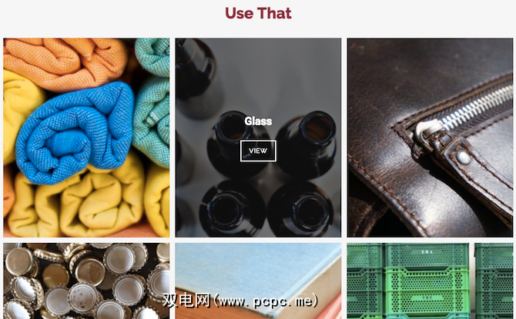Click the bright light-green crate

click(x=427, y=292)
